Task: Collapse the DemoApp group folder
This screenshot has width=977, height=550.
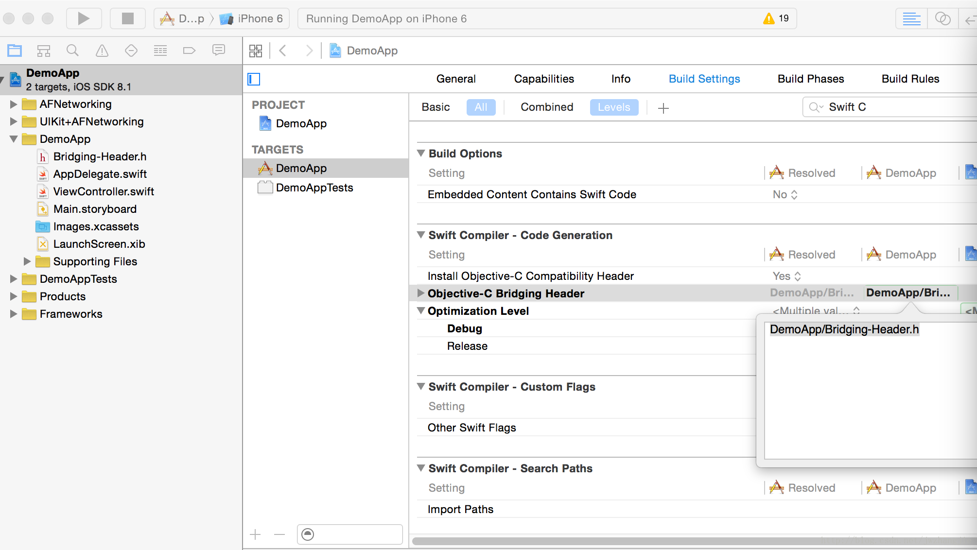Action: (x=14, y=139)
